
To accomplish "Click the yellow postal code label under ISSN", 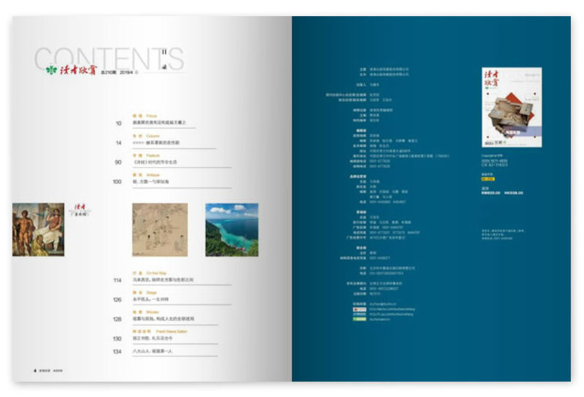I will pyautogui.click(x=489, y=179).
